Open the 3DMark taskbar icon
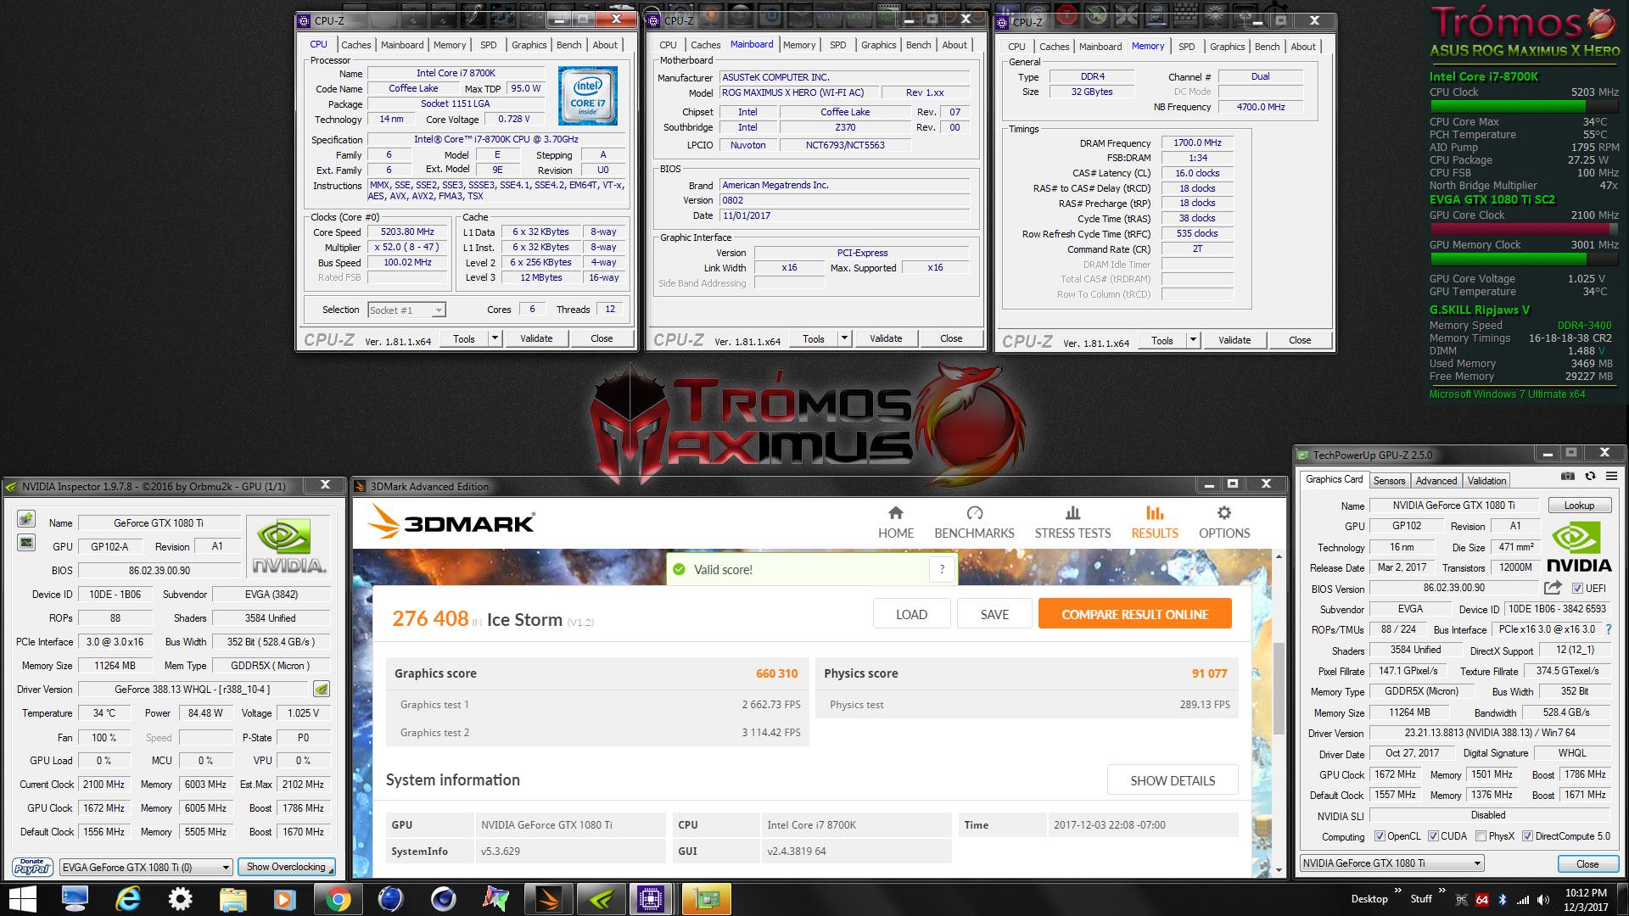 pos(547,899)
